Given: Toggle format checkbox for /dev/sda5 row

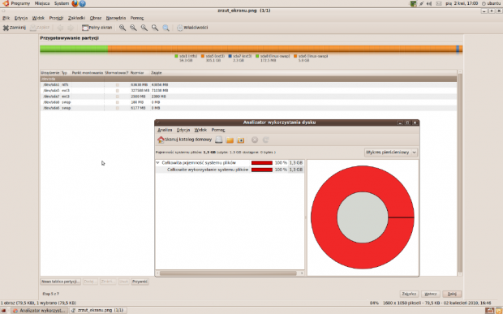Looking at the screenshot, I should pyautogui.click(x=118, y=91).
